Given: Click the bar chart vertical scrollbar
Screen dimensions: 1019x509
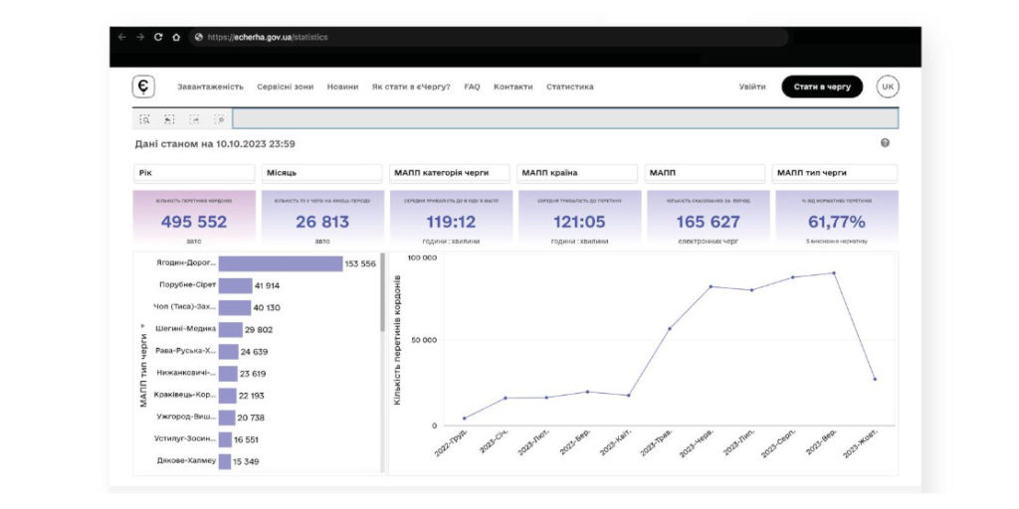Looking at the screenshot, I should [383, 293].
